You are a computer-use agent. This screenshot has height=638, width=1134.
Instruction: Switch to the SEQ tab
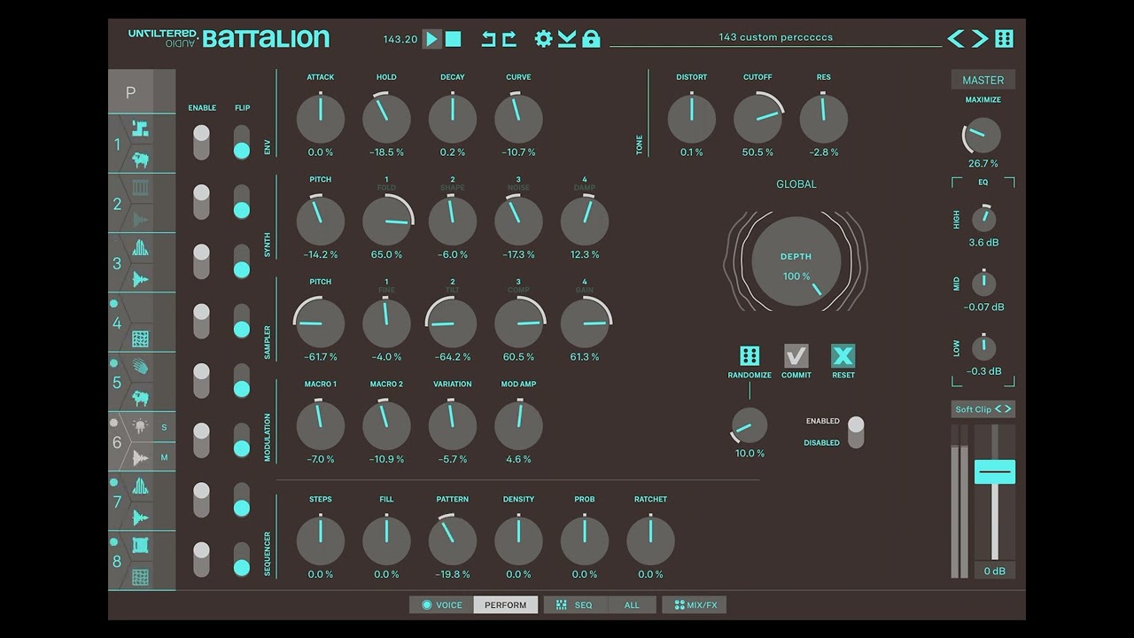point(575,605)
